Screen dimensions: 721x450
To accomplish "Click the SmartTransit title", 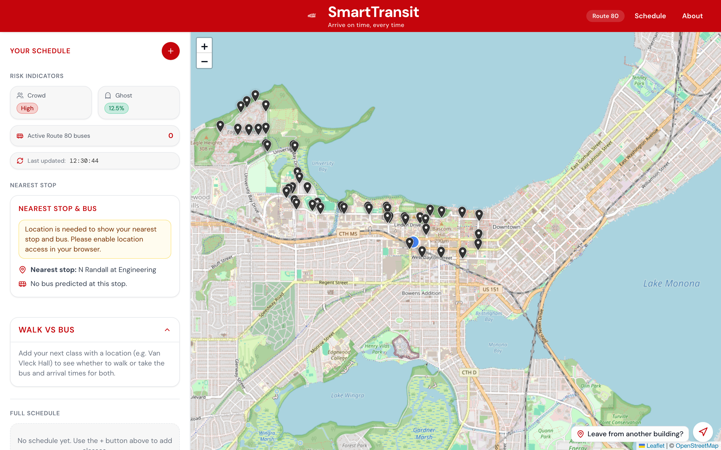I will tap(373, 12).
